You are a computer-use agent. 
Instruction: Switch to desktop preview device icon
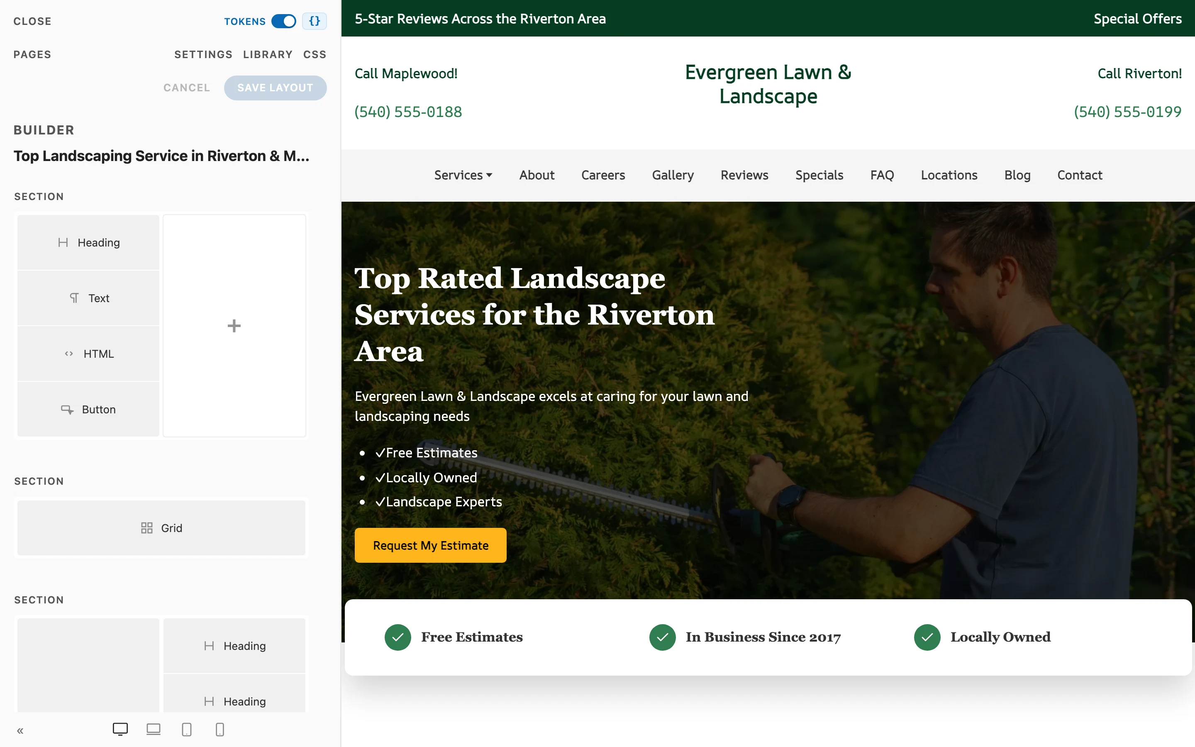[x=120, y=729]
